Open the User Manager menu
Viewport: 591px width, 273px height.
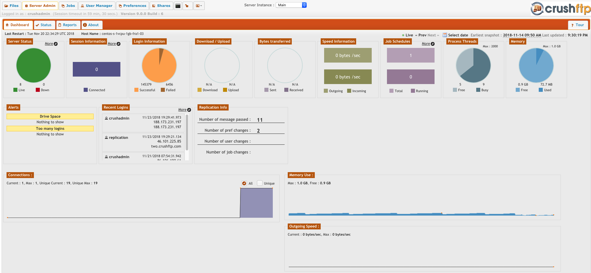click(97, 6)
